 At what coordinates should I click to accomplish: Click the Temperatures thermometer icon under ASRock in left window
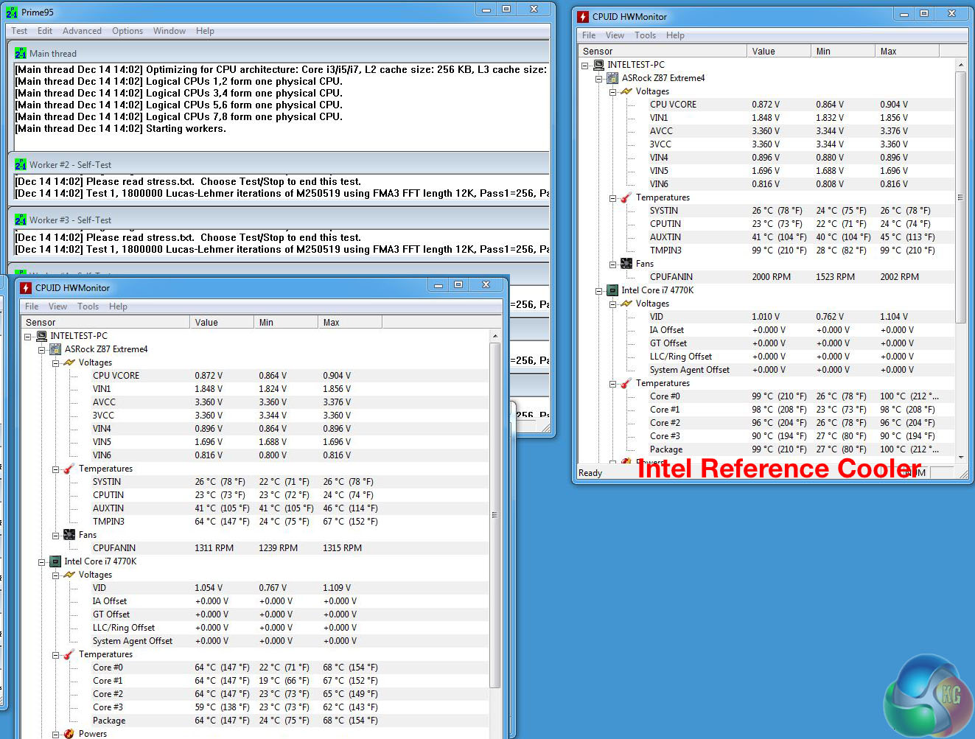[x=69, y=469]
